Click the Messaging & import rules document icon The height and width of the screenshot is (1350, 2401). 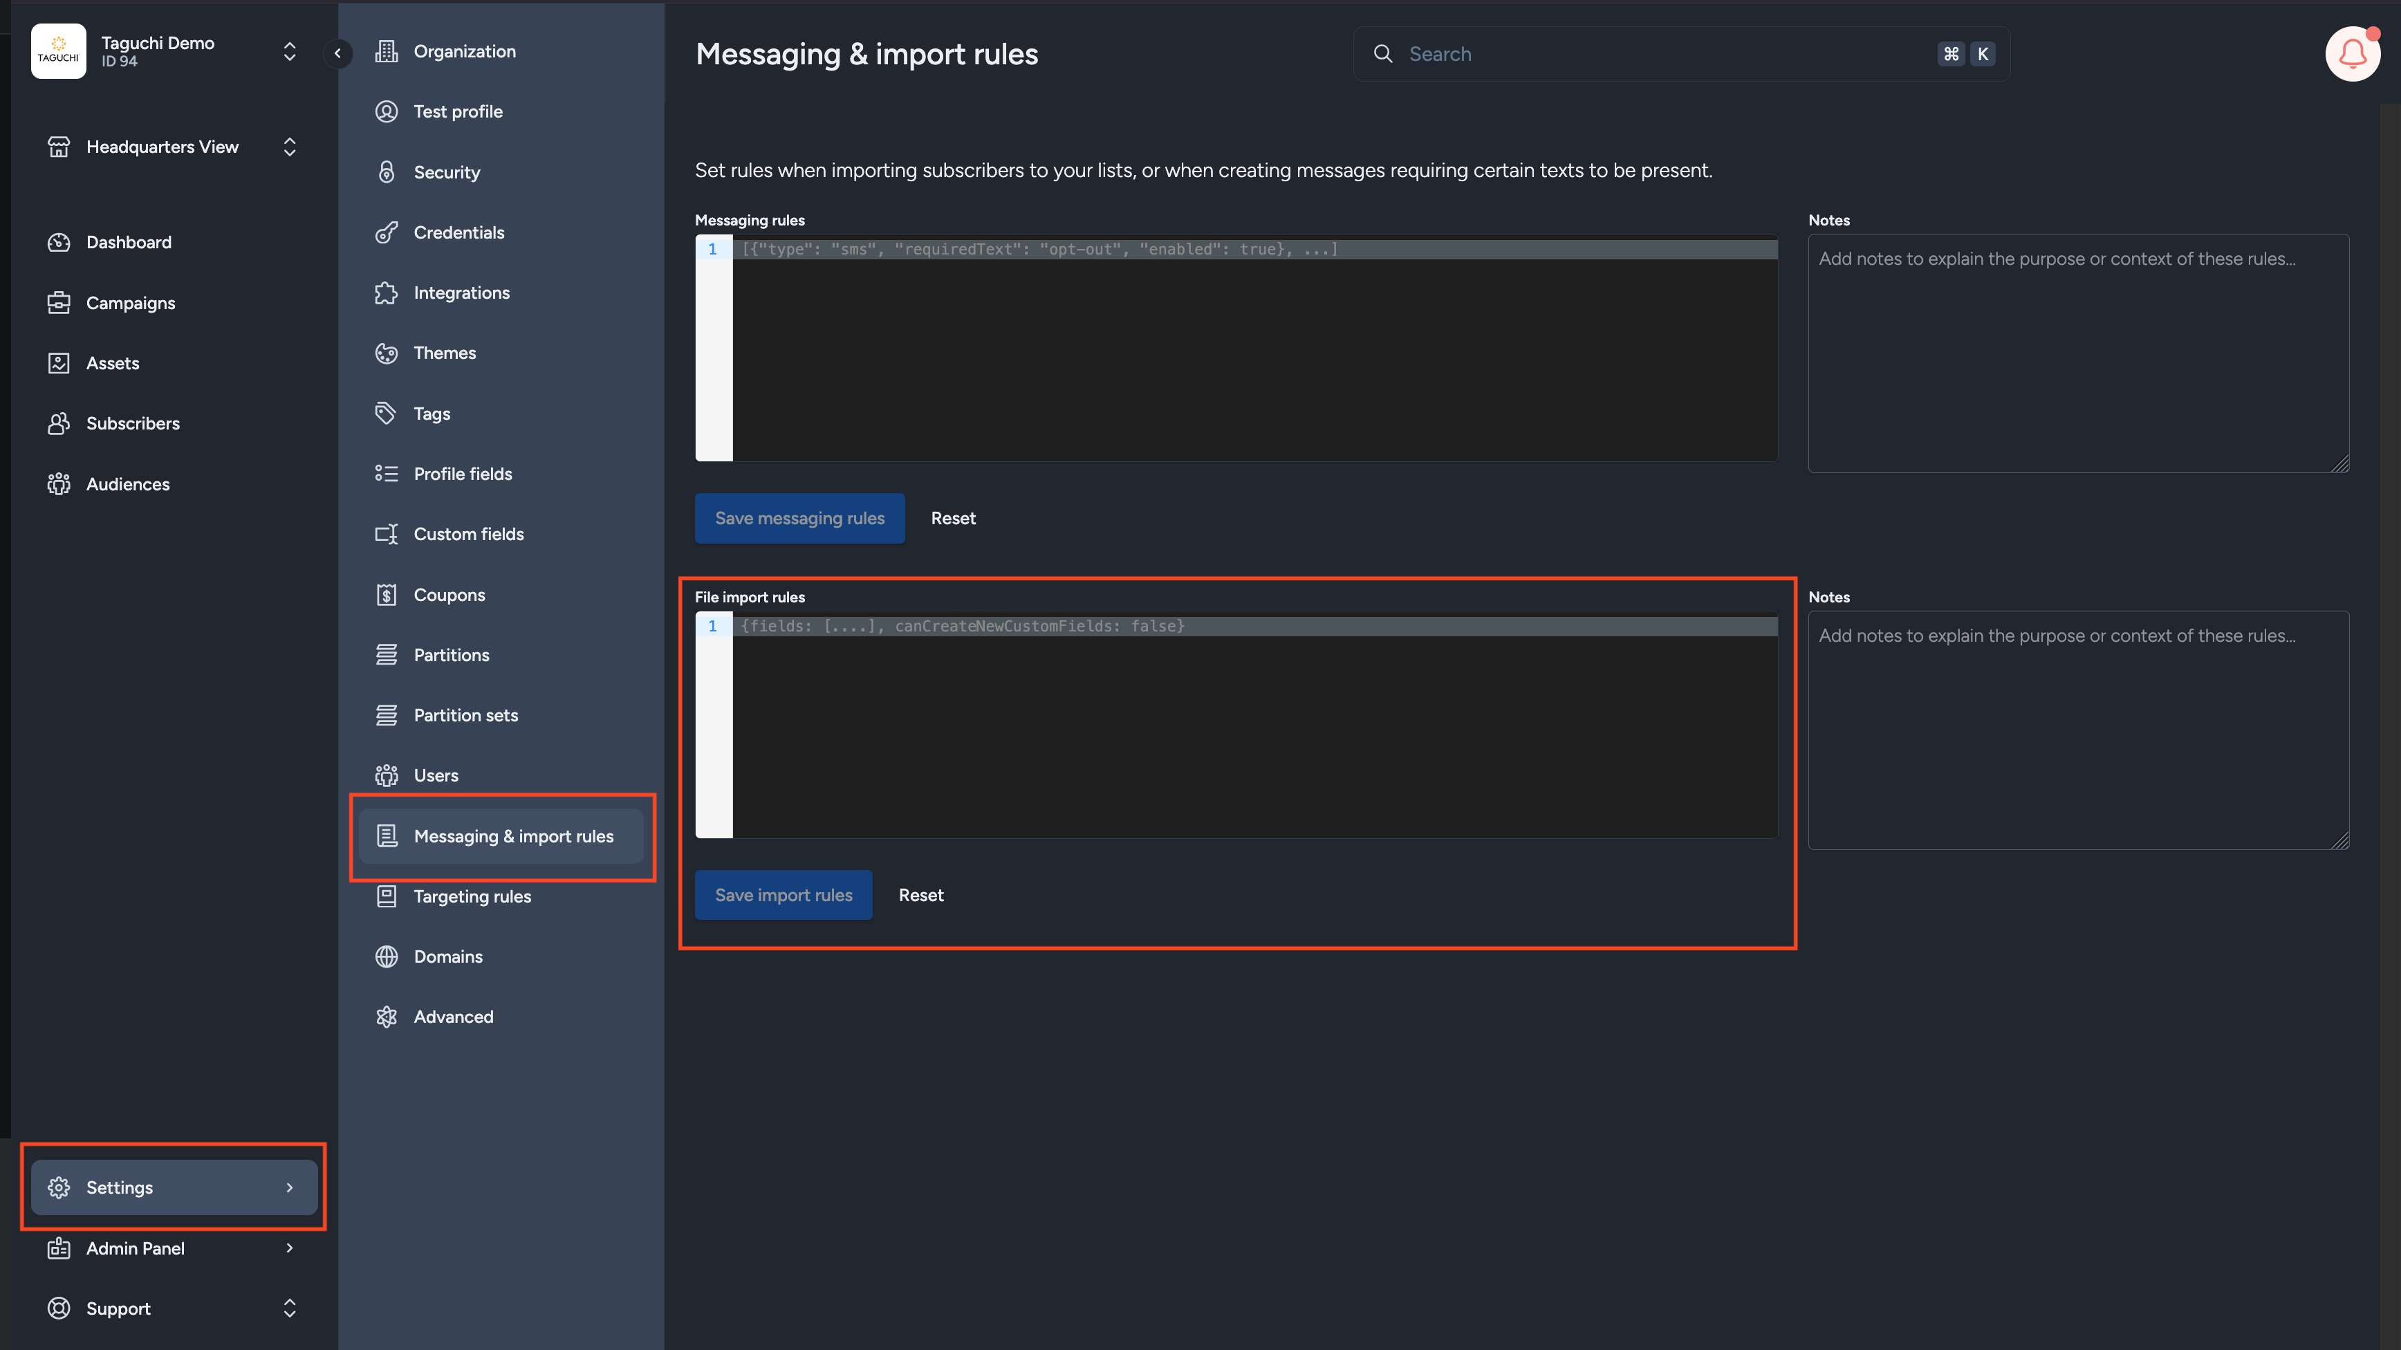coord(386,836)
